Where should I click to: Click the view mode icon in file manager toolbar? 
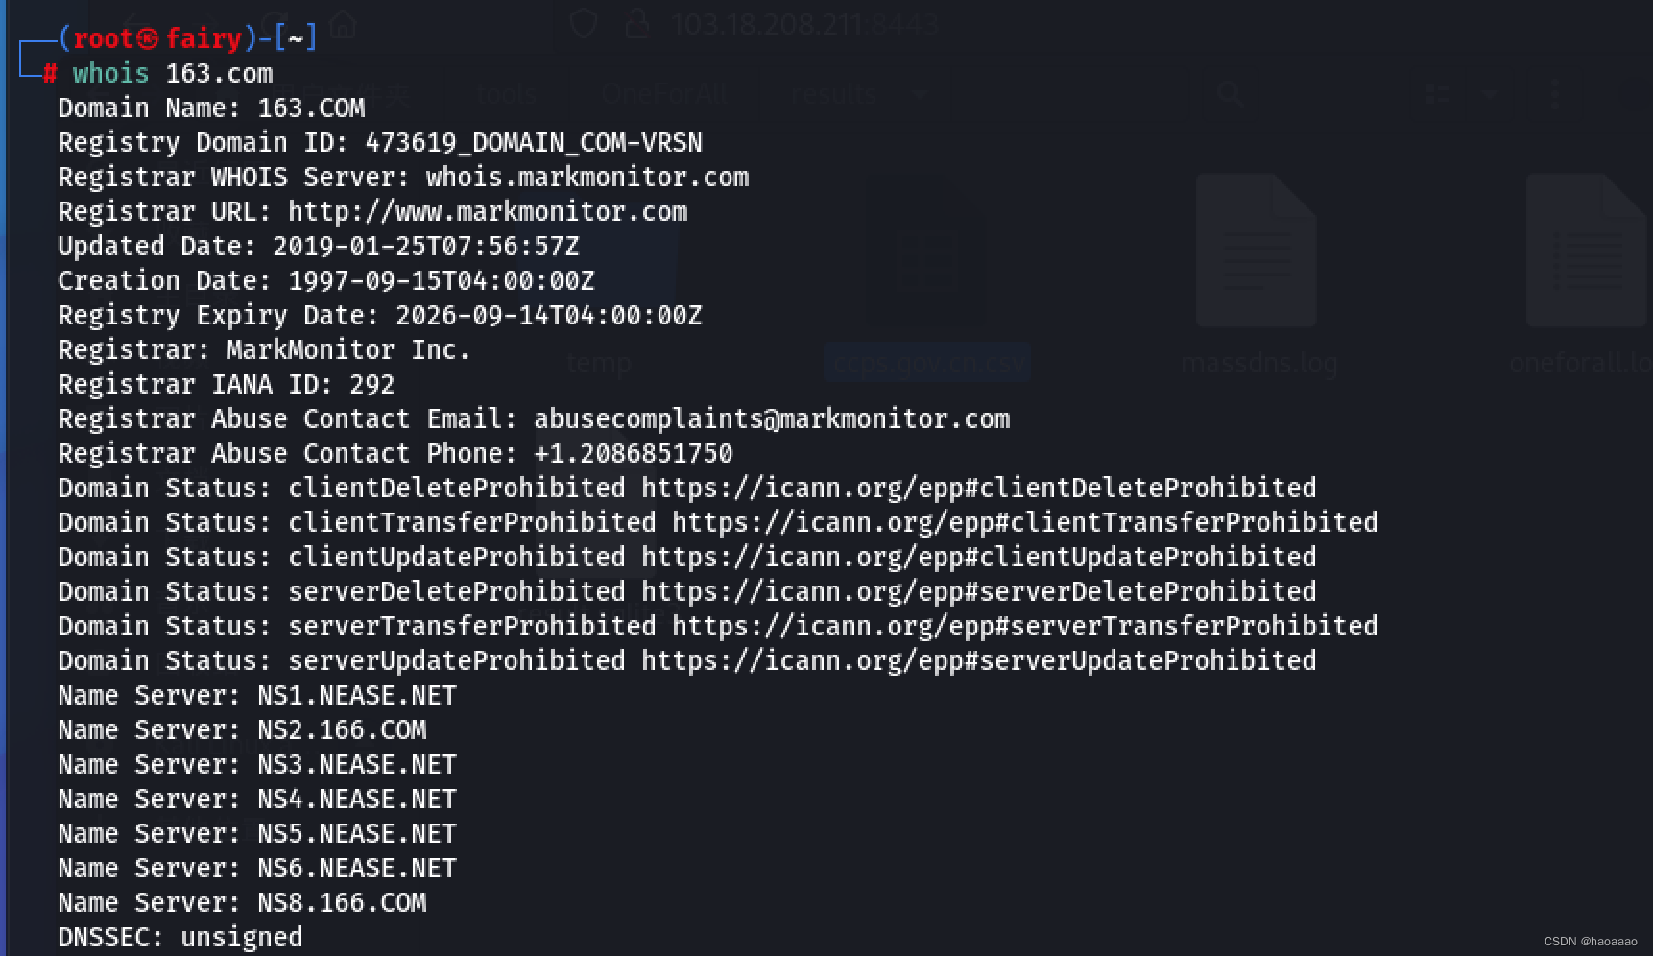pos(1437,94)
